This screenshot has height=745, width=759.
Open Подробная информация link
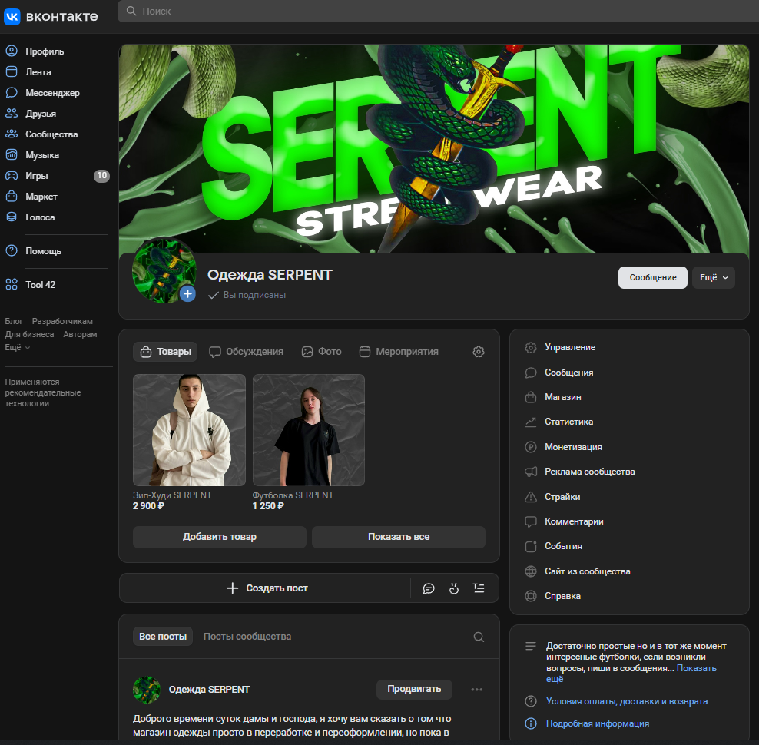pos(598,723)
